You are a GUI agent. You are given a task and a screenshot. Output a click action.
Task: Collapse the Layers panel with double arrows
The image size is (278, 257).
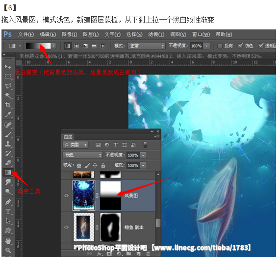tap(152, 131)
